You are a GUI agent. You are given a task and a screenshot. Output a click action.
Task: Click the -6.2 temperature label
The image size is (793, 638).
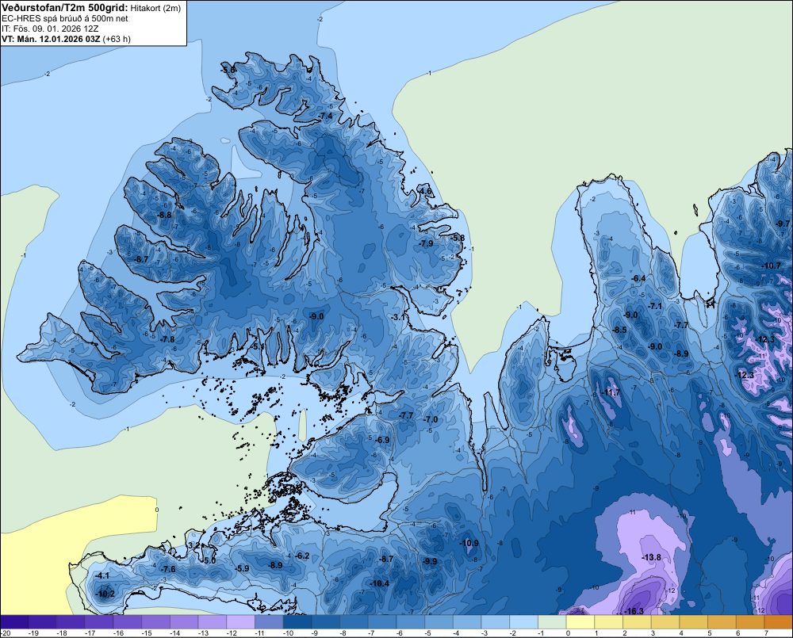(302, 556)
